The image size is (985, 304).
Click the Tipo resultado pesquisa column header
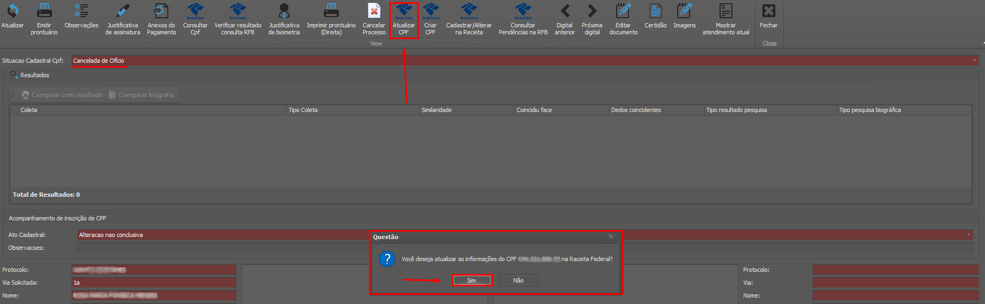771,110
